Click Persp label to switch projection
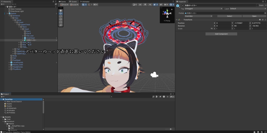This screenshot has width=267, height=133. (167, 21)
